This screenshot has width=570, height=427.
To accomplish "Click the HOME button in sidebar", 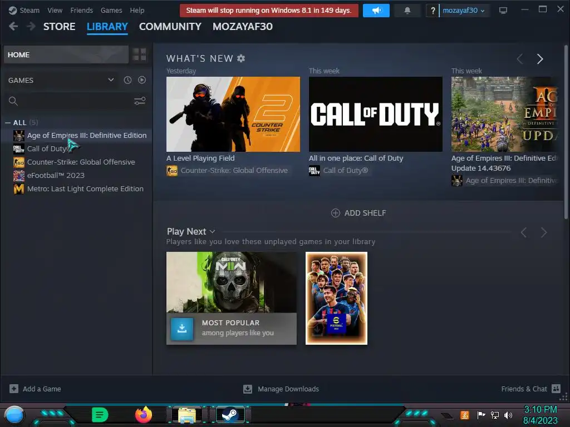I will [66, 54].
